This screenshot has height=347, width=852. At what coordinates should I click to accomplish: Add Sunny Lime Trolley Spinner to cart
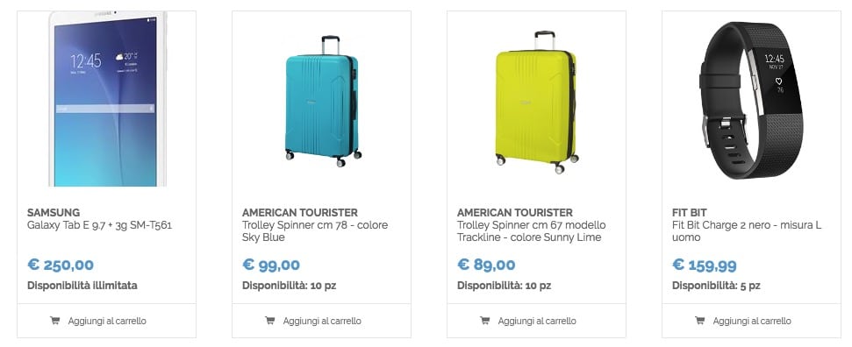pos(536,321)
